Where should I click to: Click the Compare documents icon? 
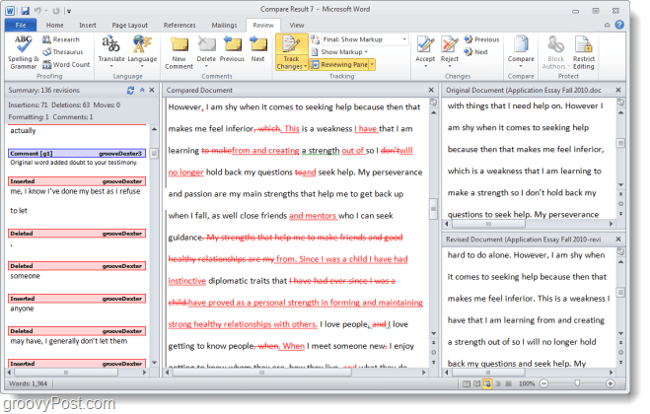(521, 44)
